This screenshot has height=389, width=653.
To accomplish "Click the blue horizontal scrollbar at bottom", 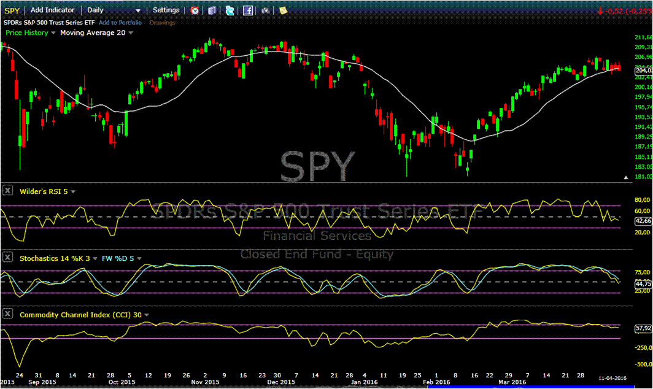I will pyautogui.click(x=530, y=387).
